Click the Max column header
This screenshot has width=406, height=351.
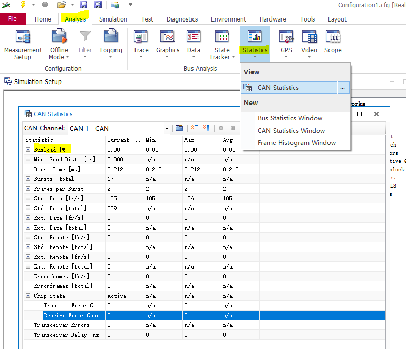(201, 140)
